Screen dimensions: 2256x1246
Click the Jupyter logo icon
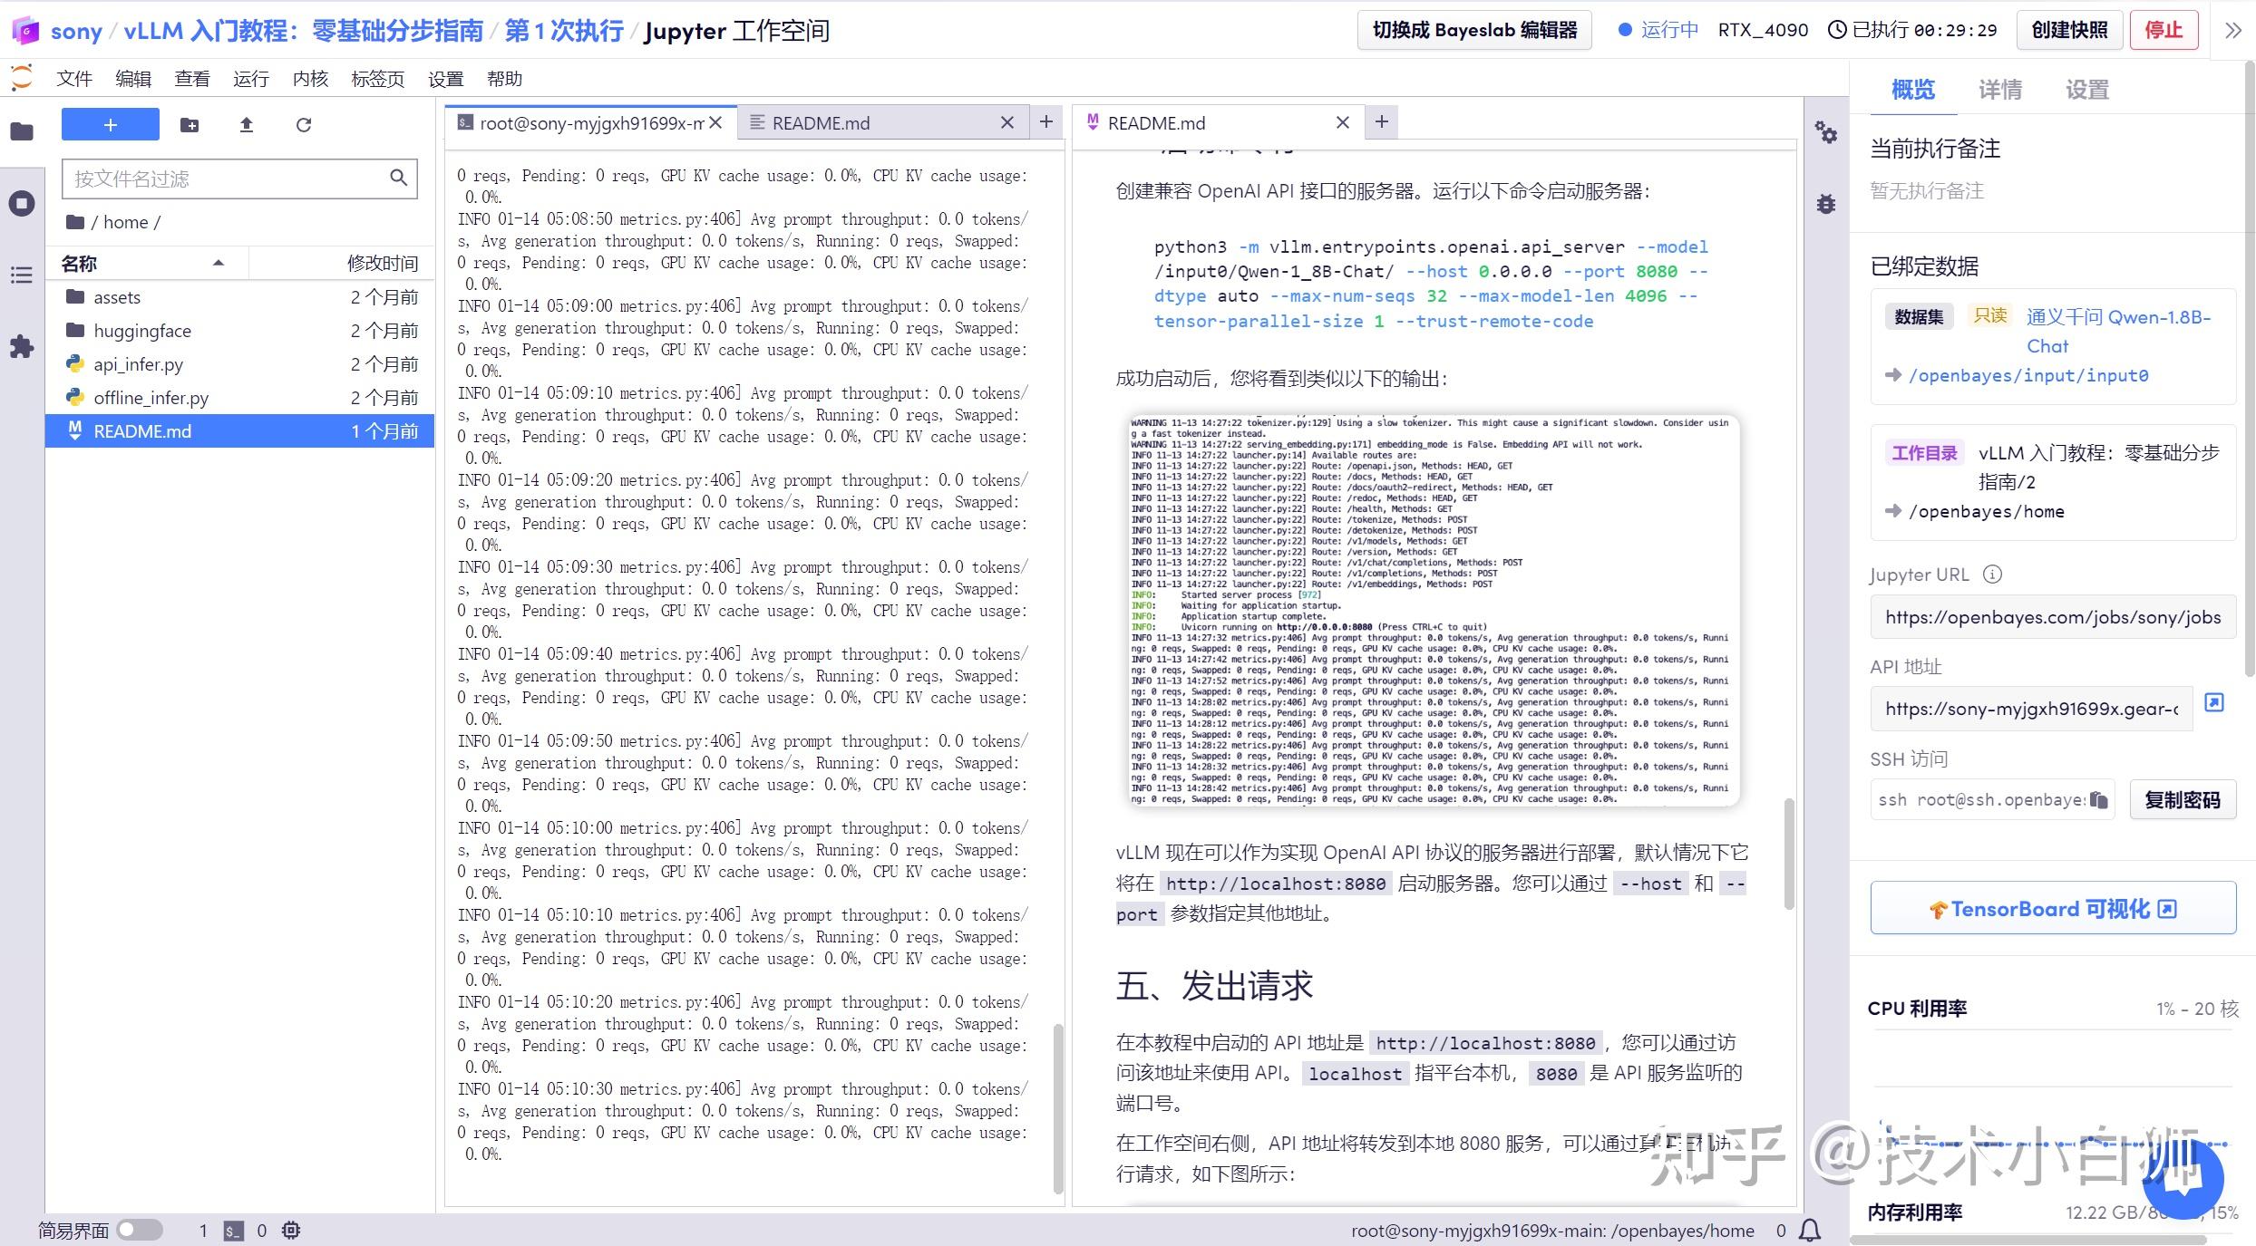point(22,78)
